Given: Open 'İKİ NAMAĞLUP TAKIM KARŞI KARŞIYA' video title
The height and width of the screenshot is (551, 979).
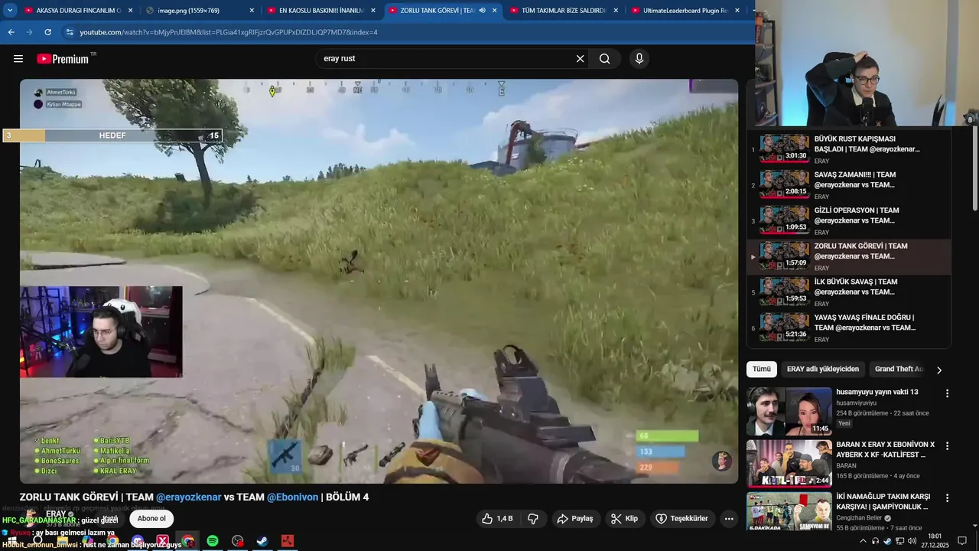Looking at the screenshot, I should click(x=883, y=502).
